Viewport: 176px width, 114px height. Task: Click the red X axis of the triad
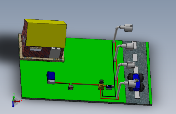tap(18, 101)
